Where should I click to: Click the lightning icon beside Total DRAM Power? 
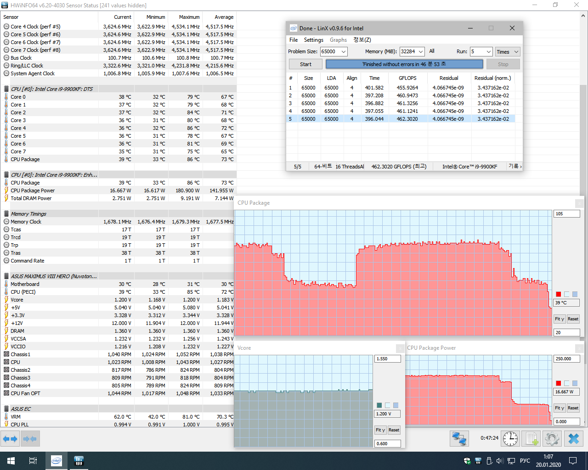[6, 198]
